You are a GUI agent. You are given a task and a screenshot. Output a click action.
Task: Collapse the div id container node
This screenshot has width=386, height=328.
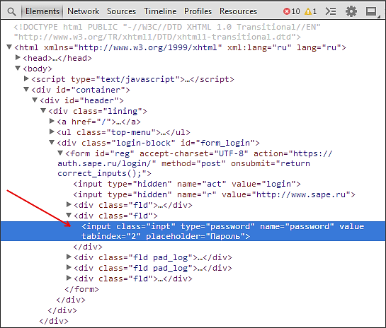26,90
